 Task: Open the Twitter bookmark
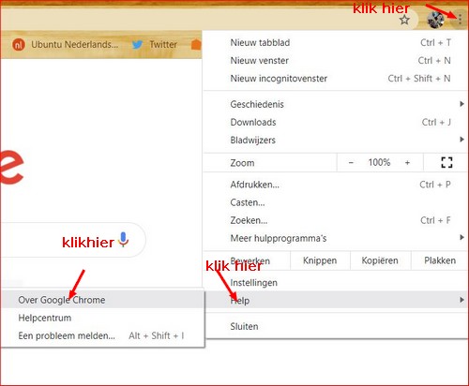pos(154,45)
